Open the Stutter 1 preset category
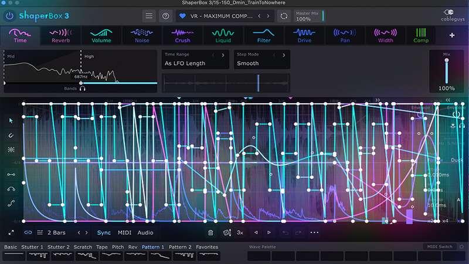The image size is (469, 264). (x=32, y=247)
